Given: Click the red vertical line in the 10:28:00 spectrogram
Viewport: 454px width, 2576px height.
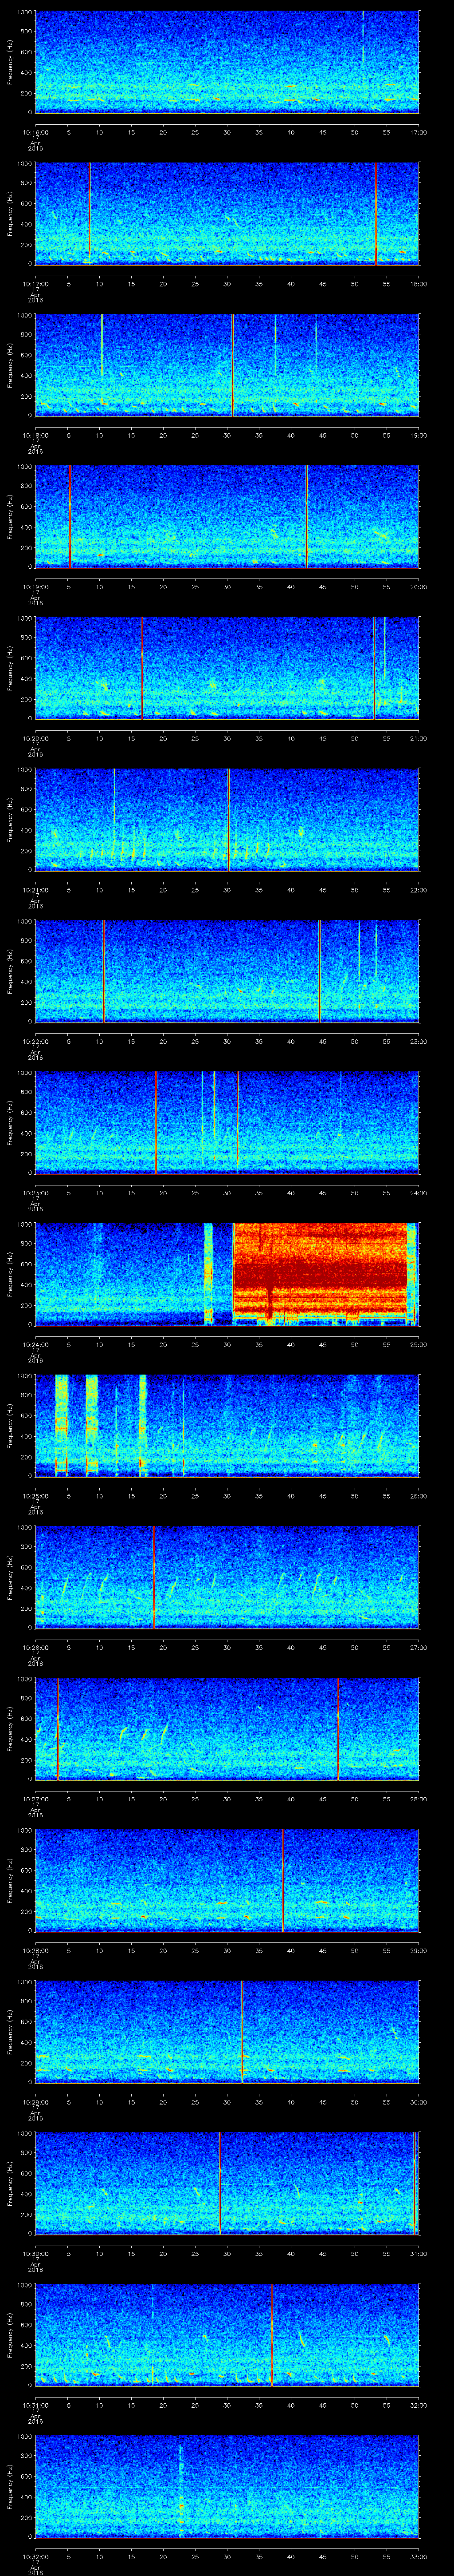Looking at the screenshot, I should tap(283, 1879).
